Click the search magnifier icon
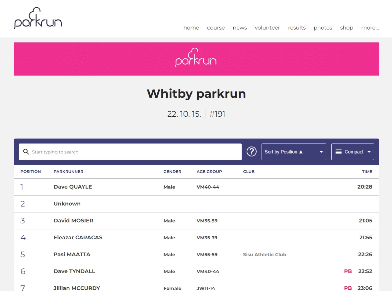The width and height of the screenshot is (392, 292). click(x=26, y=151)
